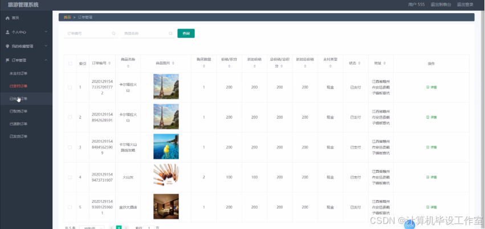Click the pin icon beside 我的收藏管理
Image resolution: width=485 pixels, height=229 pixels.
(8, 46)
